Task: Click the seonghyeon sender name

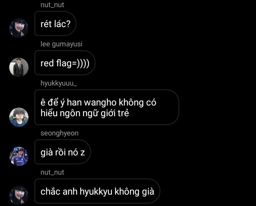Action: pyautogui.click(x=60, y=133)
